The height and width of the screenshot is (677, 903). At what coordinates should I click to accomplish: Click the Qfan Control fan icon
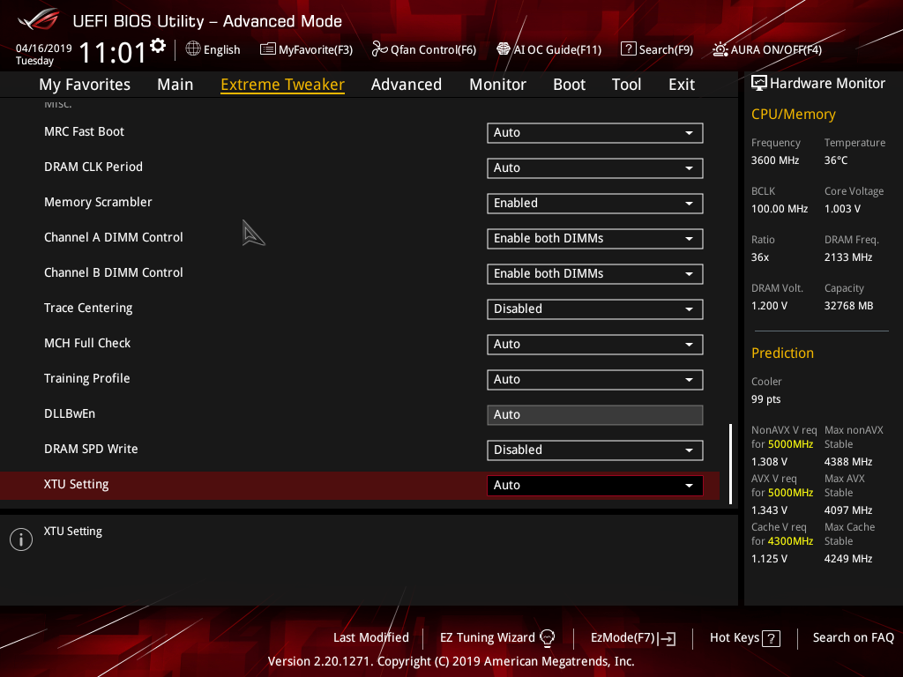[x=379, y=49]
